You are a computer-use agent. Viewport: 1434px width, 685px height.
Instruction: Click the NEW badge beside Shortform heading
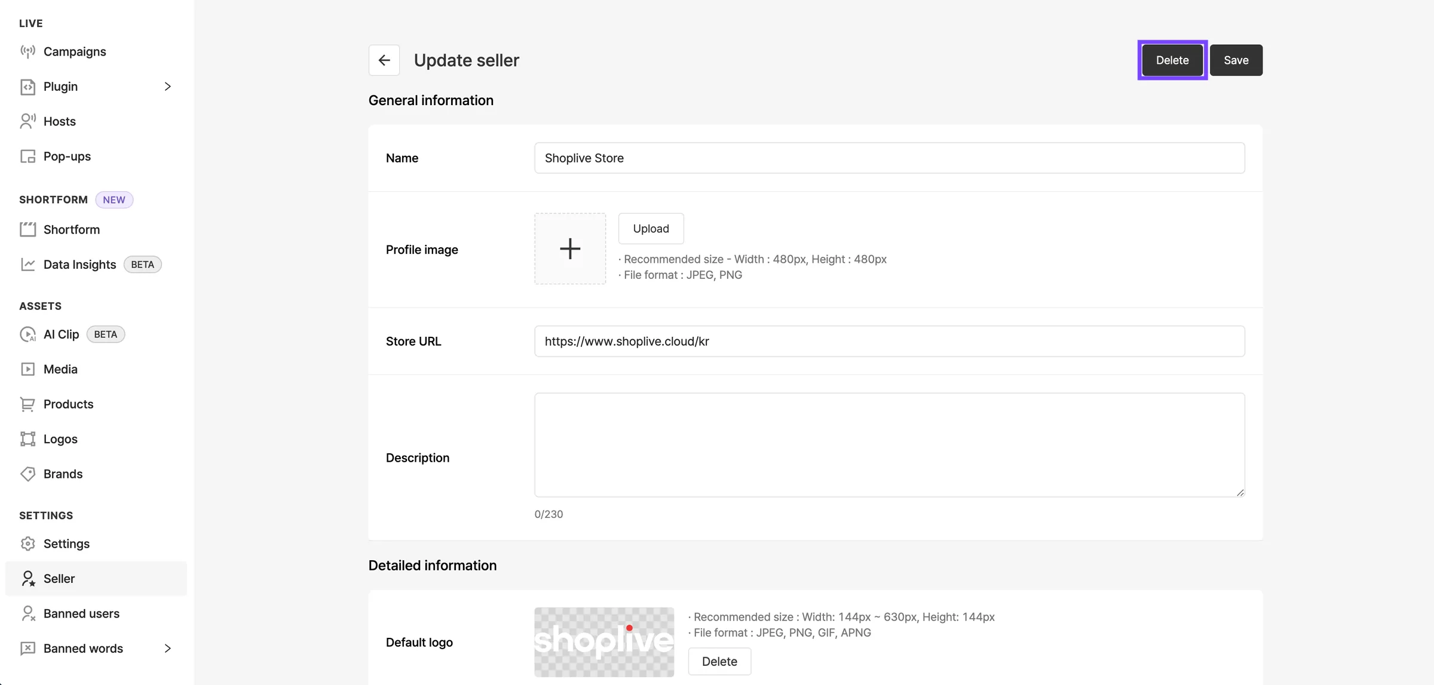click(114, 200)
